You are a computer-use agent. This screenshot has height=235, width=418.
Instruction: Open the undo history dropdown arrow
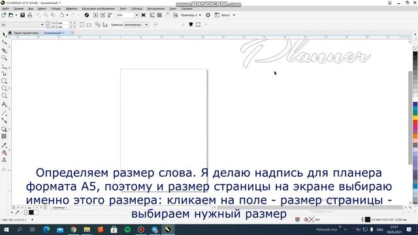[67, 15]
